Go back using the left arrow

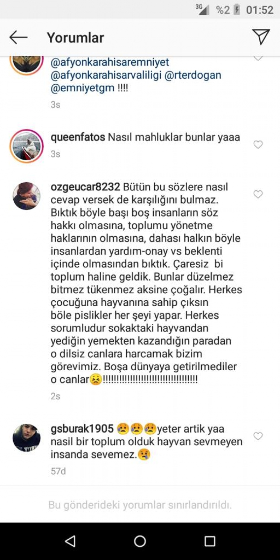(18, 37)
